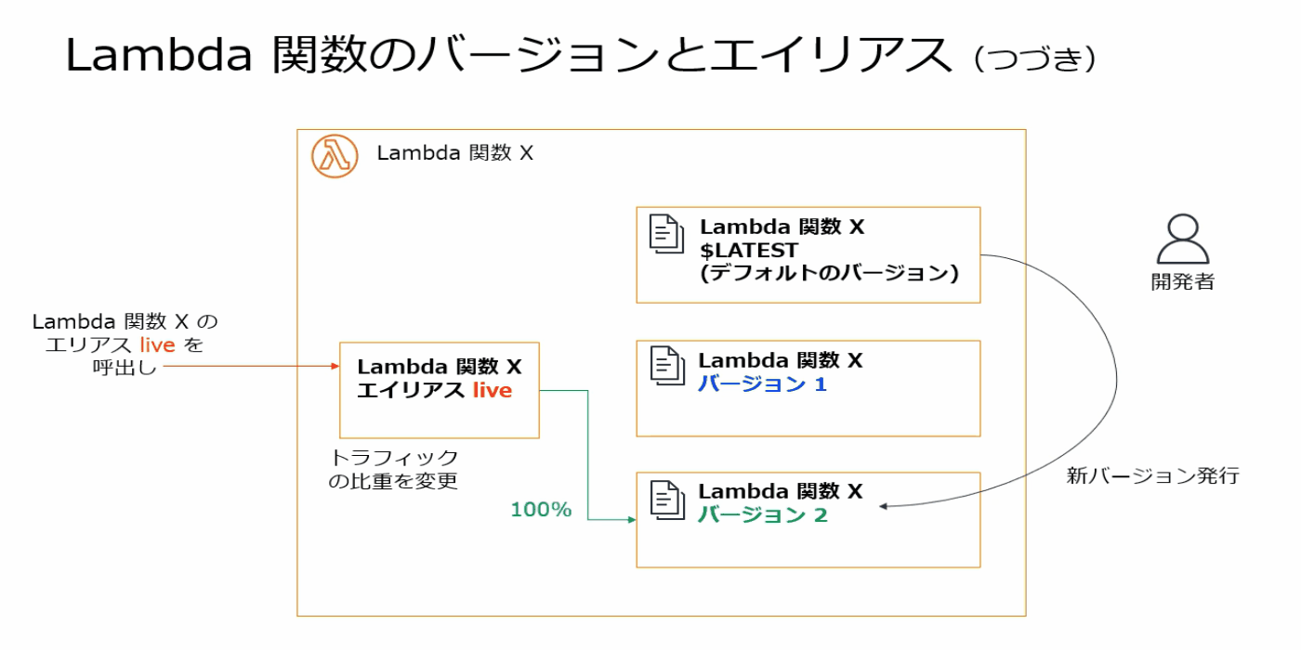Click the curved arrow's head at バージョン 2
The width and height of the screenshot is (1301, 650).
(885, 506)
